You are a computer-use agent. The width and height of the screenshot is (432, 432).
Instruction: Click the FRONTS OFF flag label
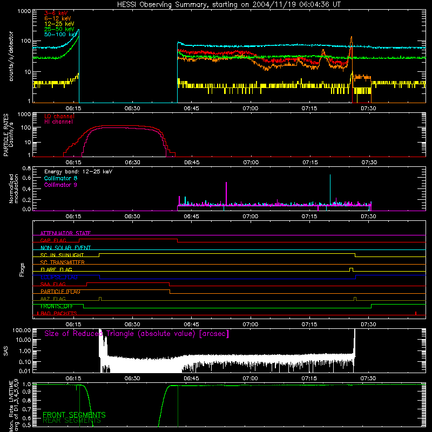(x=57, y=306)
